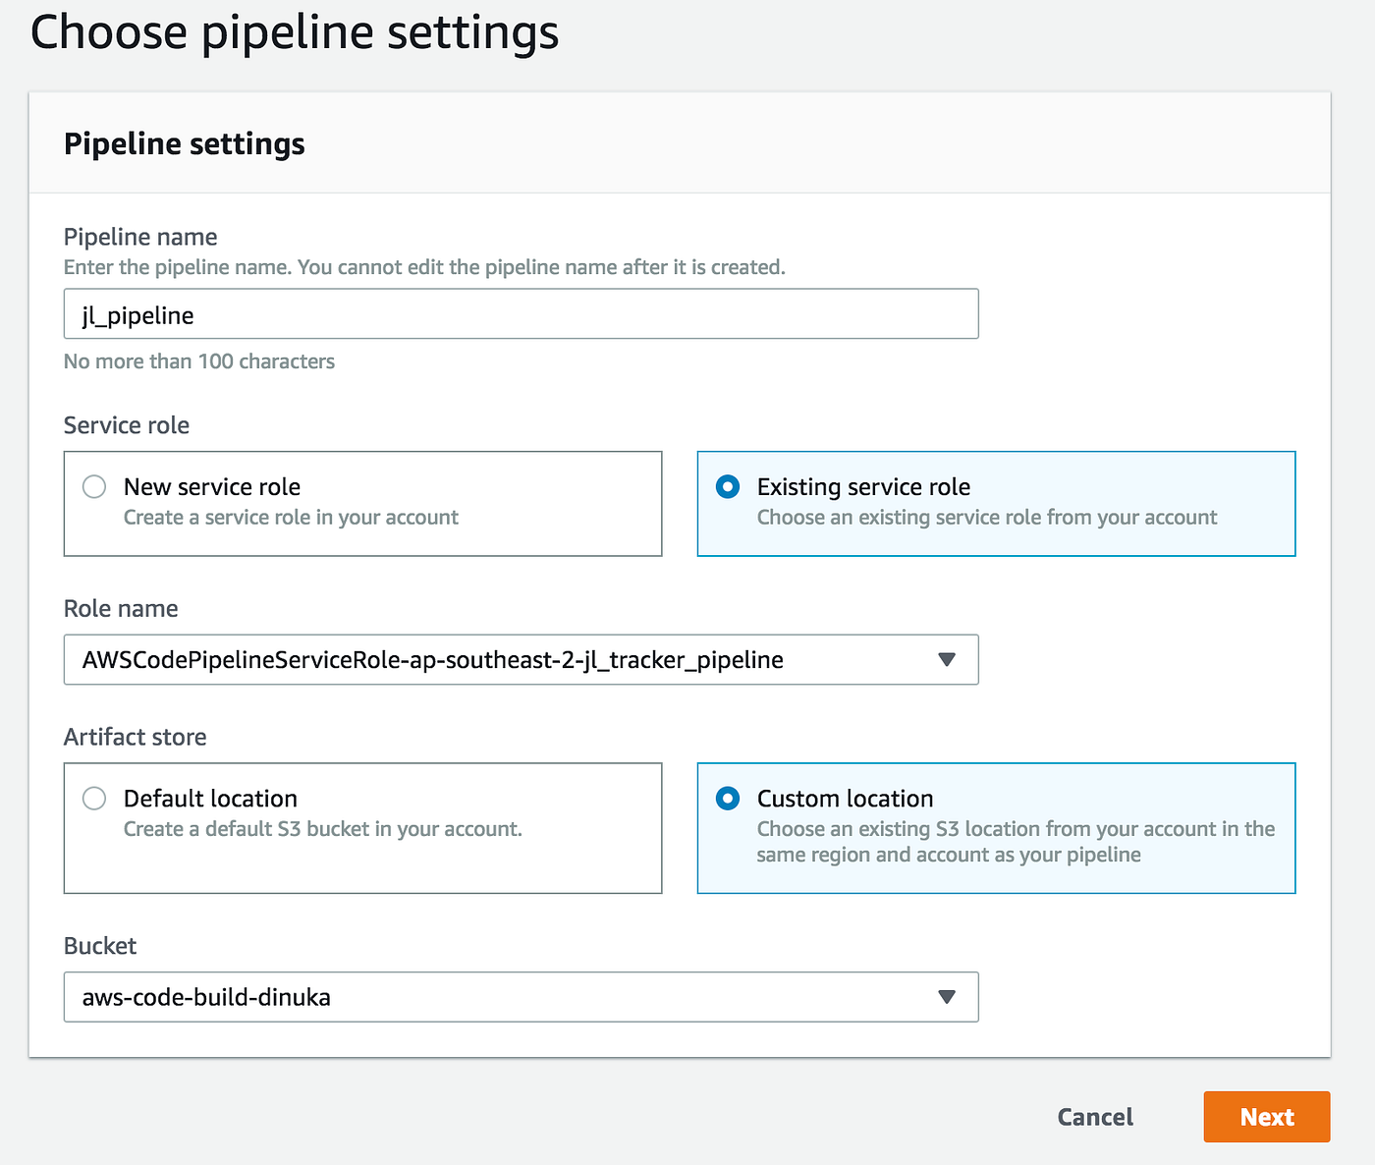Click the 'Choose pipeline settings' page title

(x=295, y=32)
